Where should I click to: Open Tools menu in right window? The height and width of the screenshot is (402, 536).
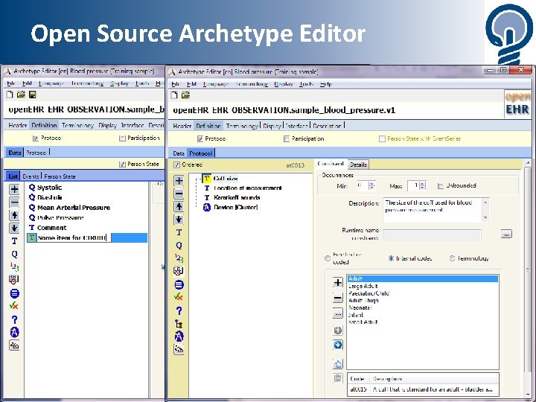coord(307,84)
